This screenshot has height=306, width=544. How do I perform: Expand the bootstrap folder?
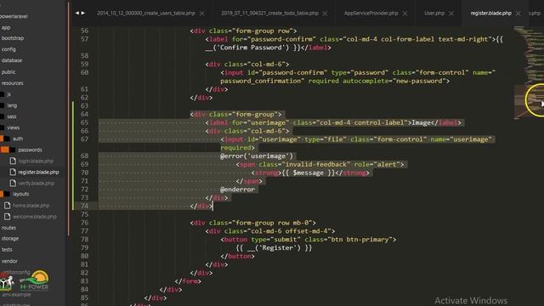13,38
